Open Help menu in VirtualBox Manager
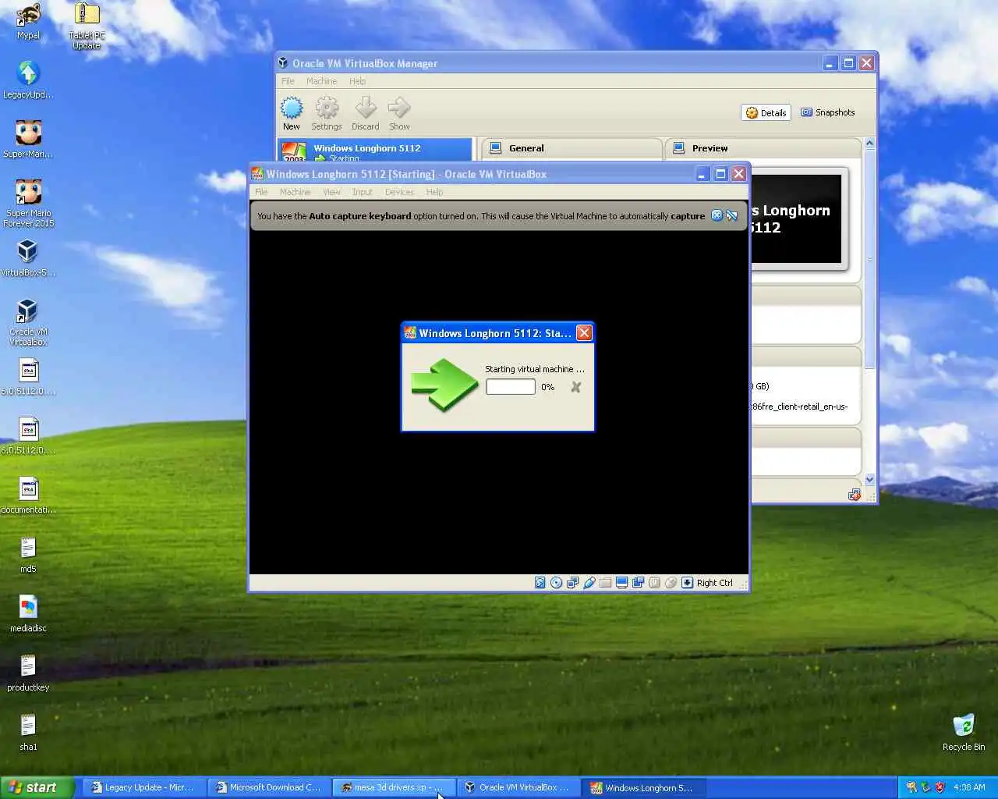 point(357,81)
